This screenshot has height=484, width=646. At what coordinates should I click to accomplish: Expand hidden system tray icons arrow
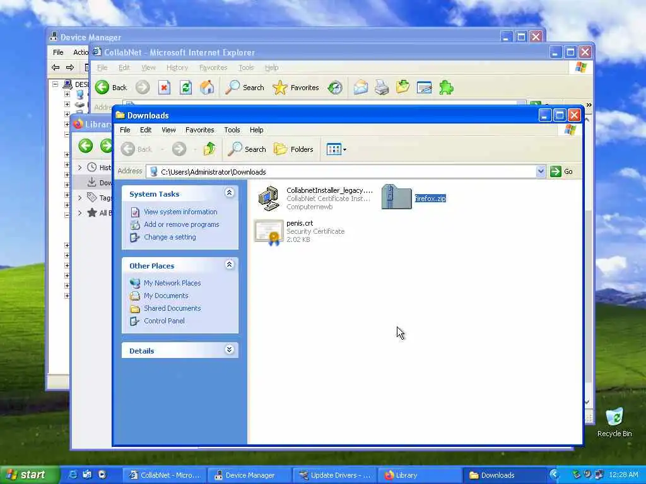[x=554, y=475]
